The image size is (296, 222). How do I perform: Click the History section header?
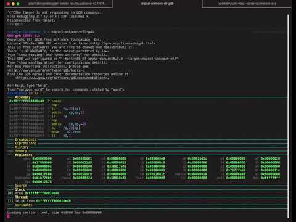(22, 147)
